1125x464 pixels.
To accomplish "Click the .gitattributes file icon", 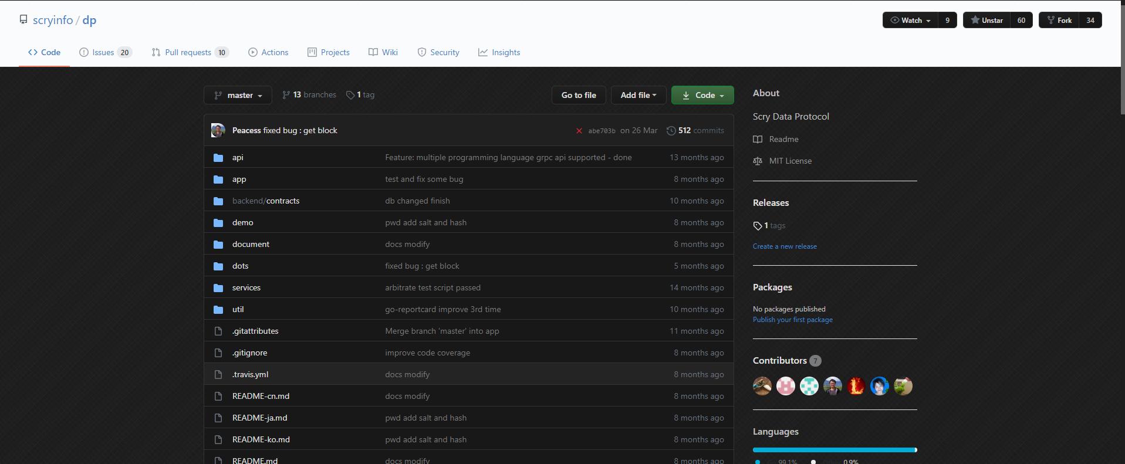I will (x=218, y=331).
